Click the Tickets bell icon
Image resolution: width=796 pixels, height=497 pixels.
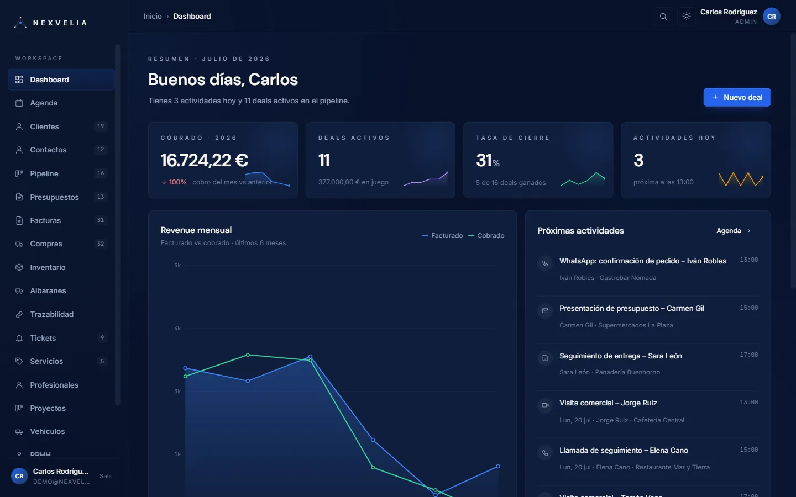tap(19, 338)
